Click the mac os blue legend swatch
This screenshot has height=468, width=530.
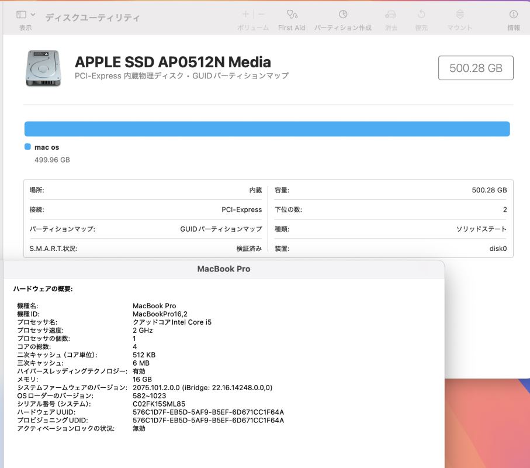pyautogui.click(x=27, y=146)
